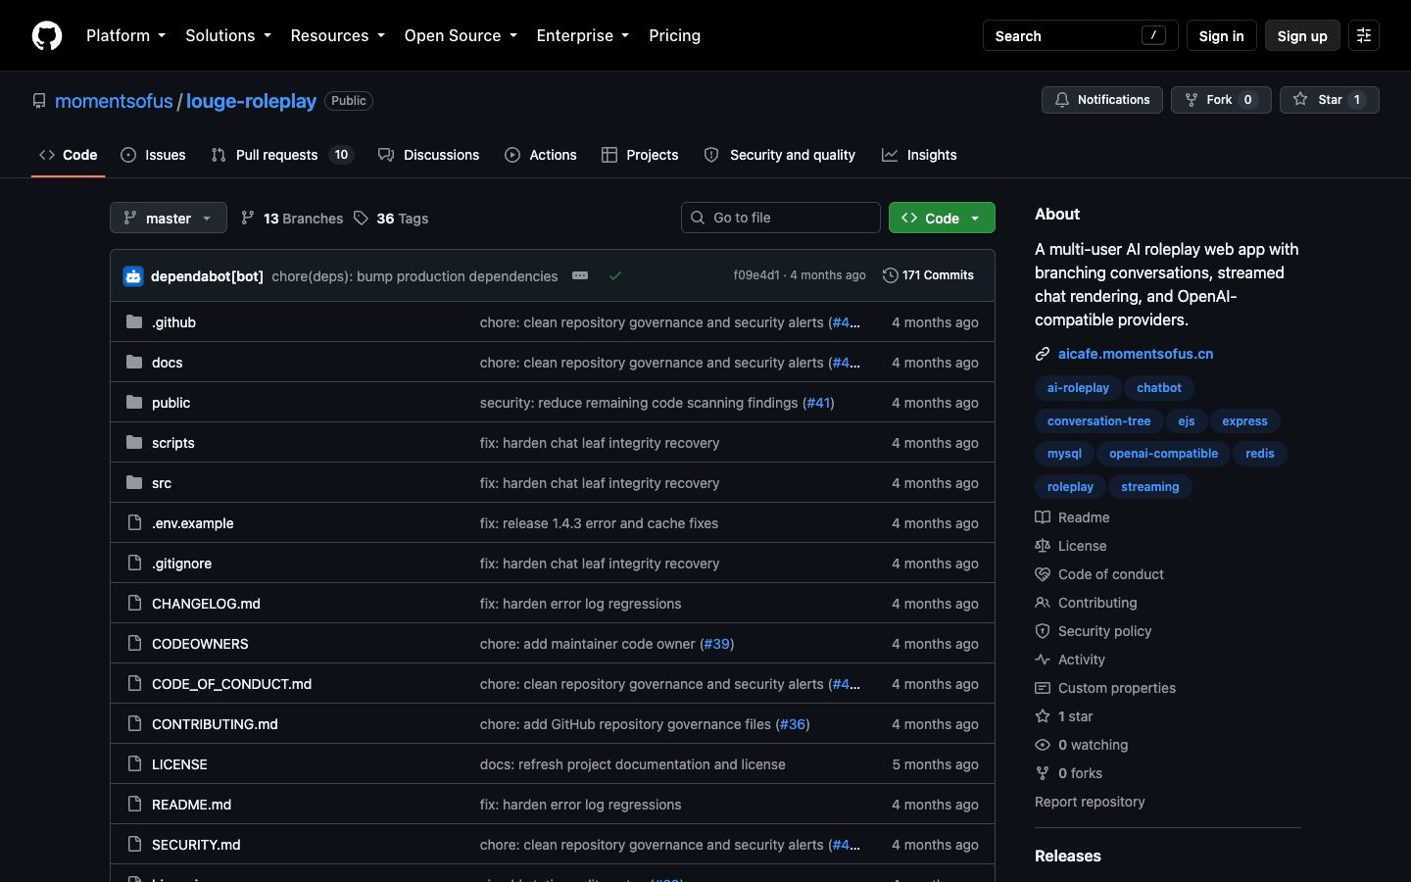Open the Solutions dropdown menu
Screen dimensions: 1411x882
tap(227, 35)
